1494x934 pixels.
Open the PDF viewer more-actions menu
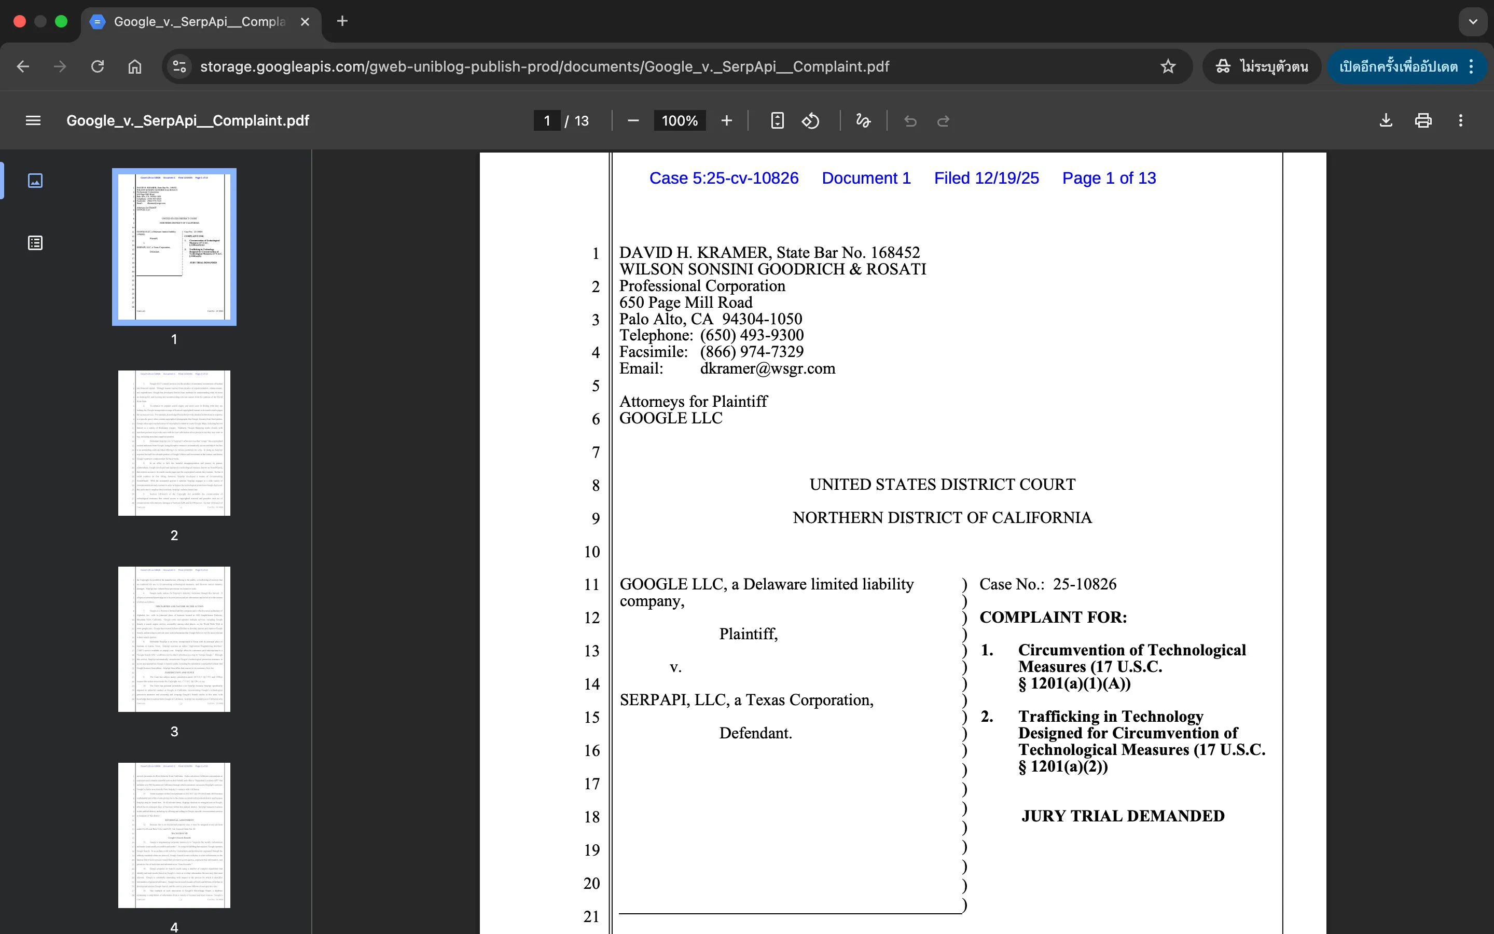point(1460,120)
